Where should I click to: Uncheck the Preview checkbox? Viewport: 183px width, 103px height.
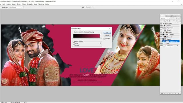click(x=104, y=39)
